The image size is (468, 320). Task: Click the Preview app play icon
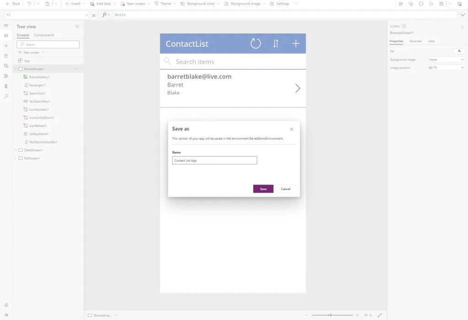(431, 4)
